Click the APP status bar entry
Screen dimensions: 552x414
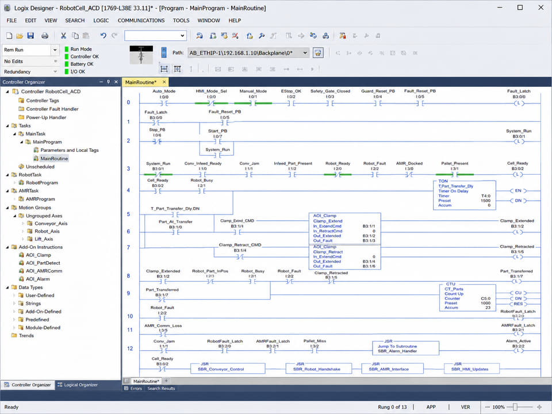click(431, 407)
